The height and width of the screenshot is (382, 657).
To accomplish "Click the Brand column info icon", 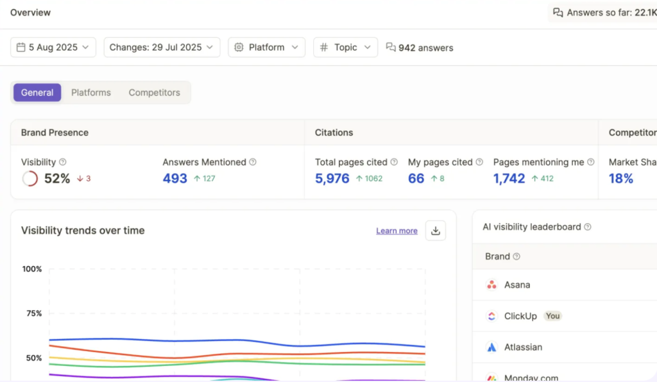I will coord(516,256).
